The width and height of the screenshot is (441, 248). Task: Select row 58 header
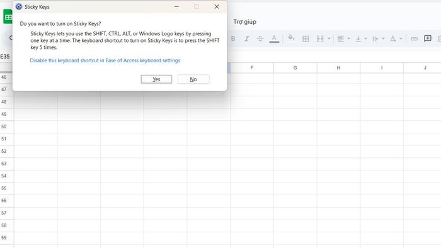coord(7,225)
